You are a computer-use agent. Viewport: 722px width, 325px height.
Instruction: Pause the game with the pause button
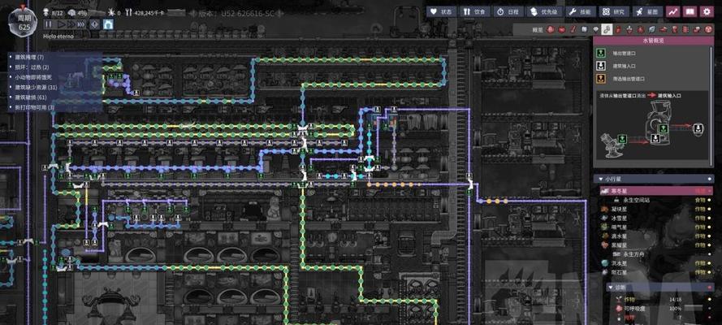click(x=49, y=24)
